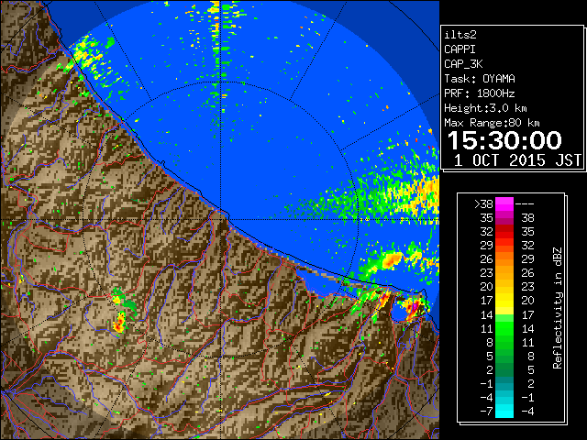The image size is (587, 440).
Task: Click the 'PRF: 1800Hz' entry
Action: point(480,93)
